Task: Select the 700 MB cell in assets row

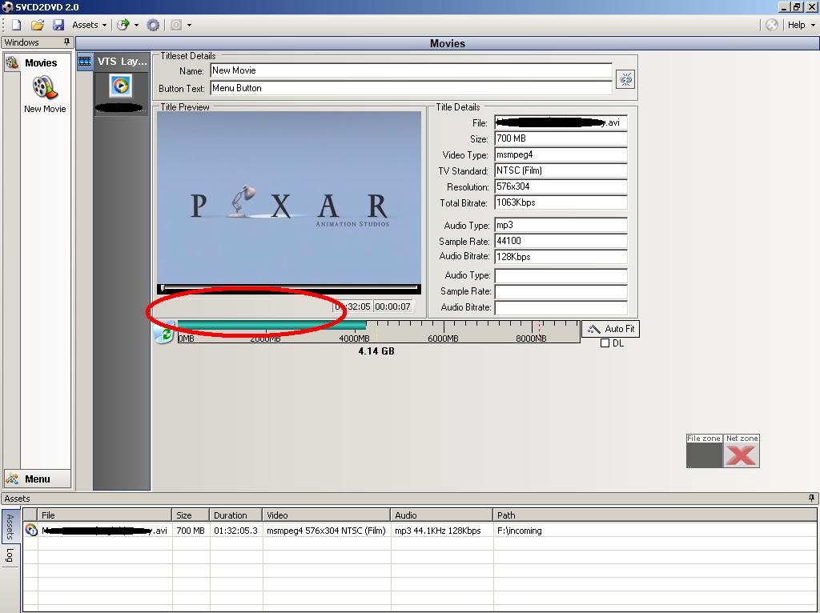Action: tap(191, 531)
